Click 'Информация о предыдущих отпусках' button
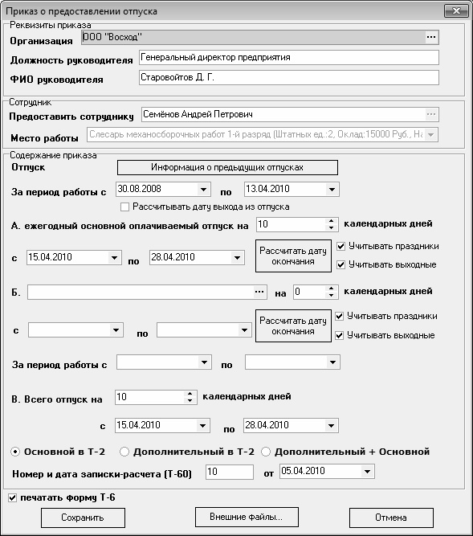This screenshot has width=473, height=536. click(227, 167)
